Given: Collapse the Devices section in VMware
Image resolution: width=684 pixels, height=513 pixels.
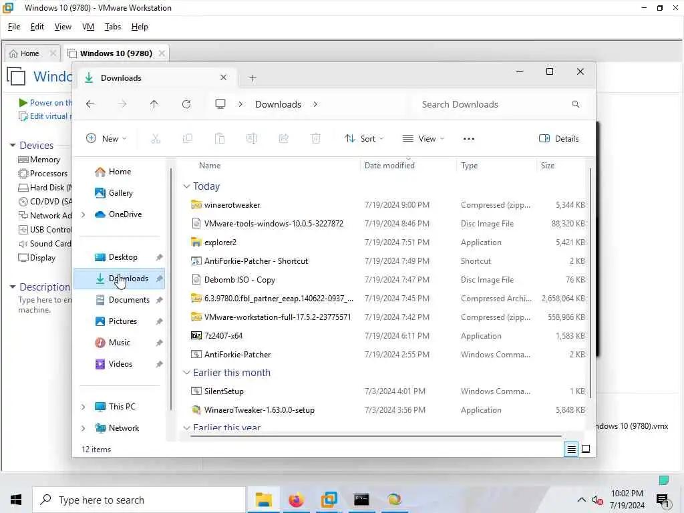Looking at the screenshot, I should [x=13, y=145].
